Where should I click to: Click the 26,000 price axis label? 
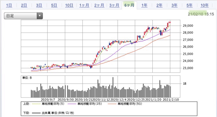pyautogui.click(x=188, y=47)
